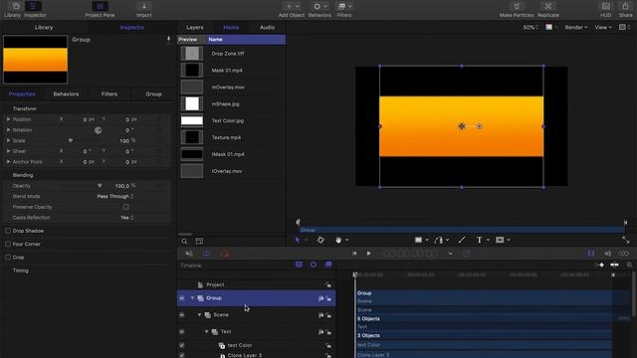
Task: Enable the Four Corner checkbox
Action: click(8, 244)
